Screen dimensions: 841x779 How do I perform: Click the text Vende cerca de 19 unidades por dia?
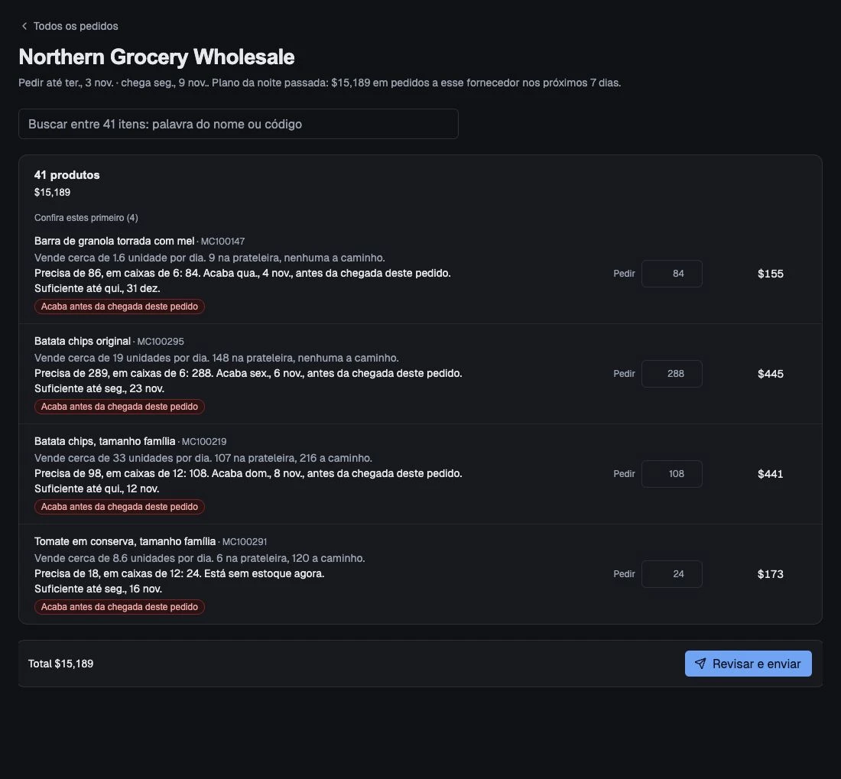pyautogui.click(x=122, y=358)
